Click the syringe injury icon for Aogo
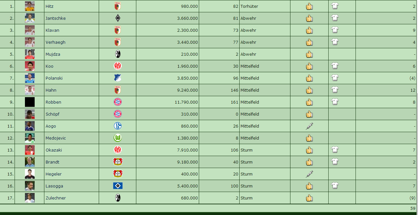418x215 pixels. click(x=309, y=126)
